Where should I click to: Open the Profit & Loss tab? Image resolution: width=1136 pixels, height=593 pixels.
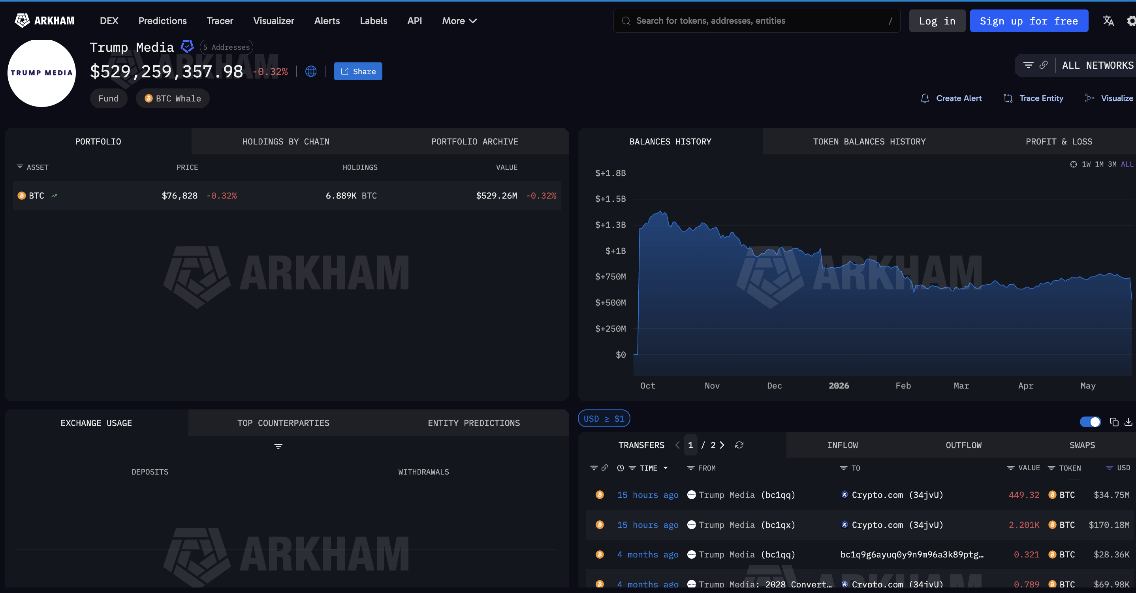(x=1059, y=141)
